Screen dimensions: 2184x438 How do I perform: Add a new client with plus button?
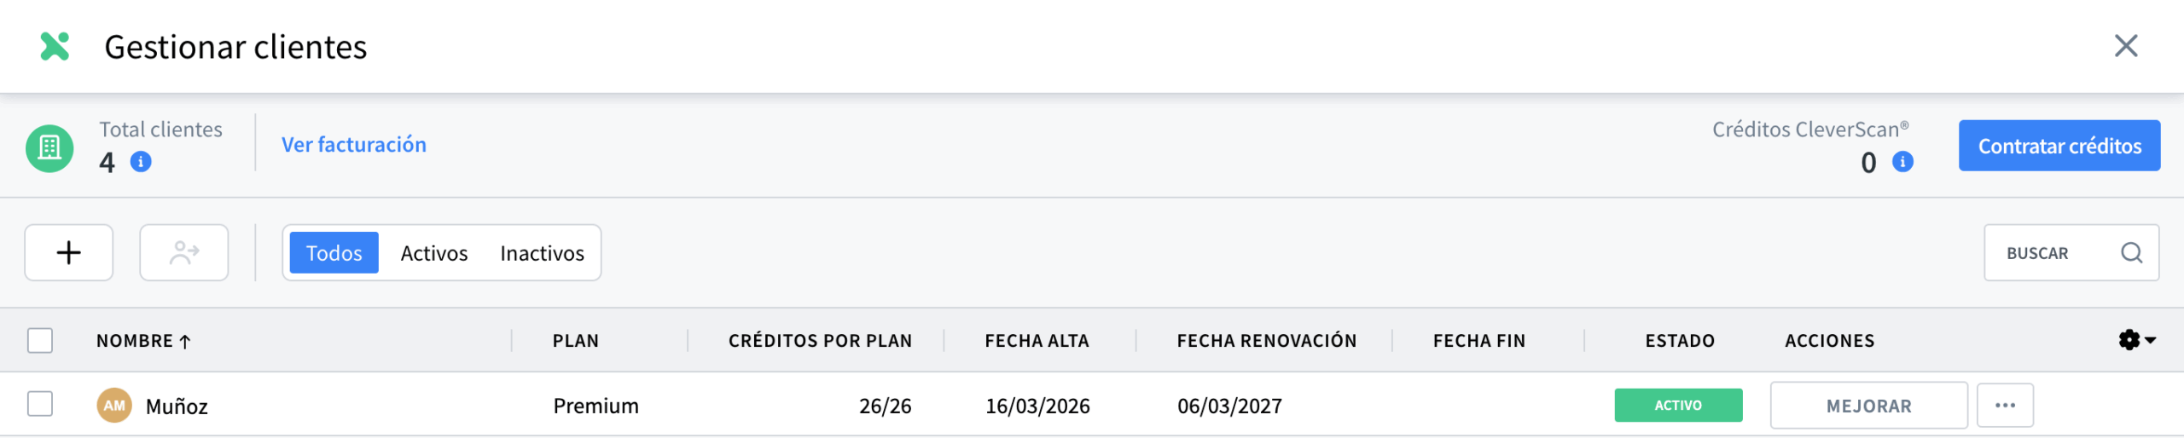click(x=69, y=252)
